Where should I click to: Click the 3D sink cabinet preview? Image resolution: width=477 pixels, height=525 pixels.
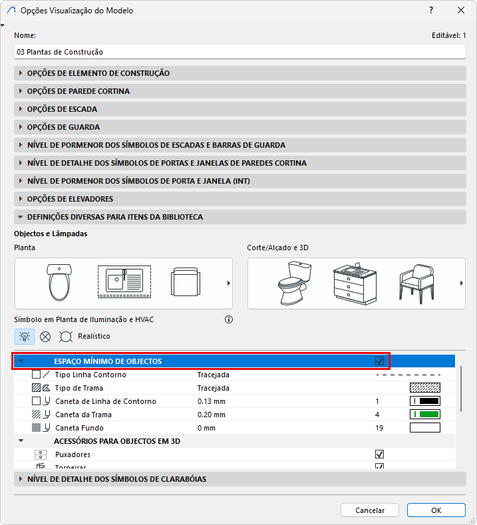tap(355, 283)
